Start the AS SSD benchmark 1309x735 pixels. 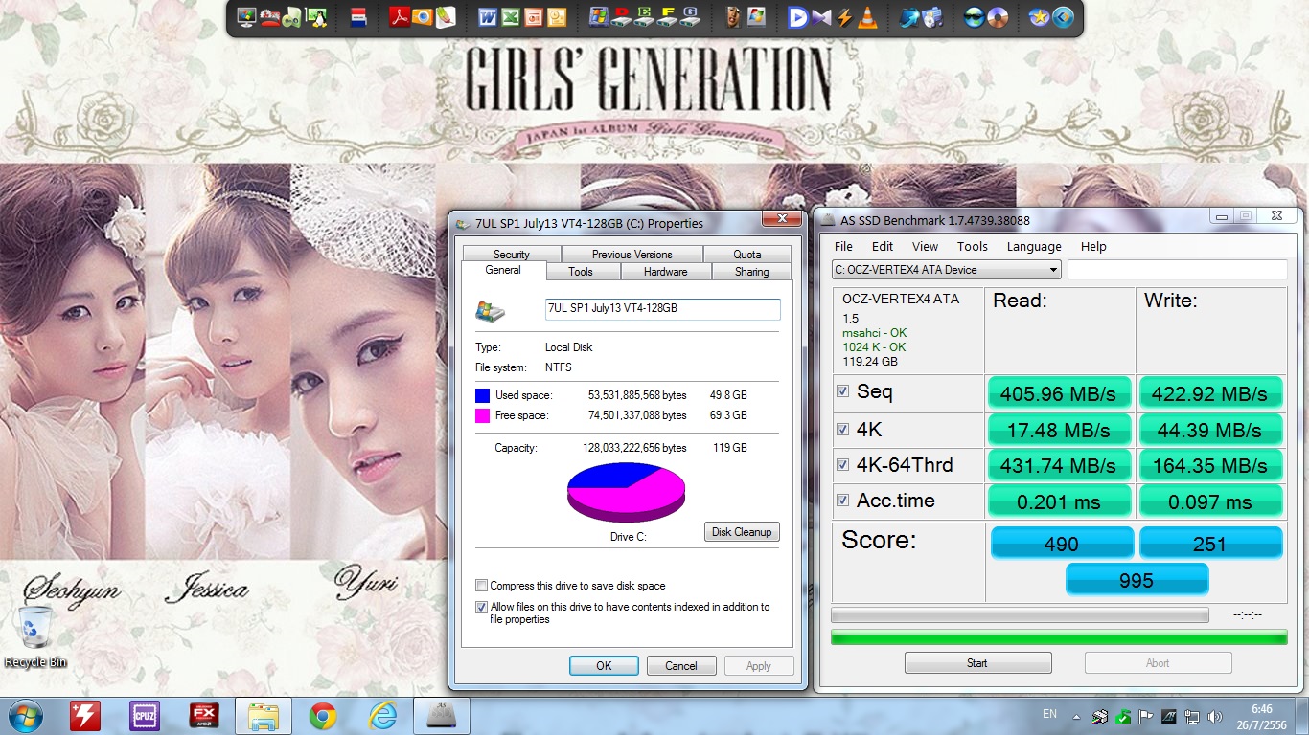(x=977, y=663)
